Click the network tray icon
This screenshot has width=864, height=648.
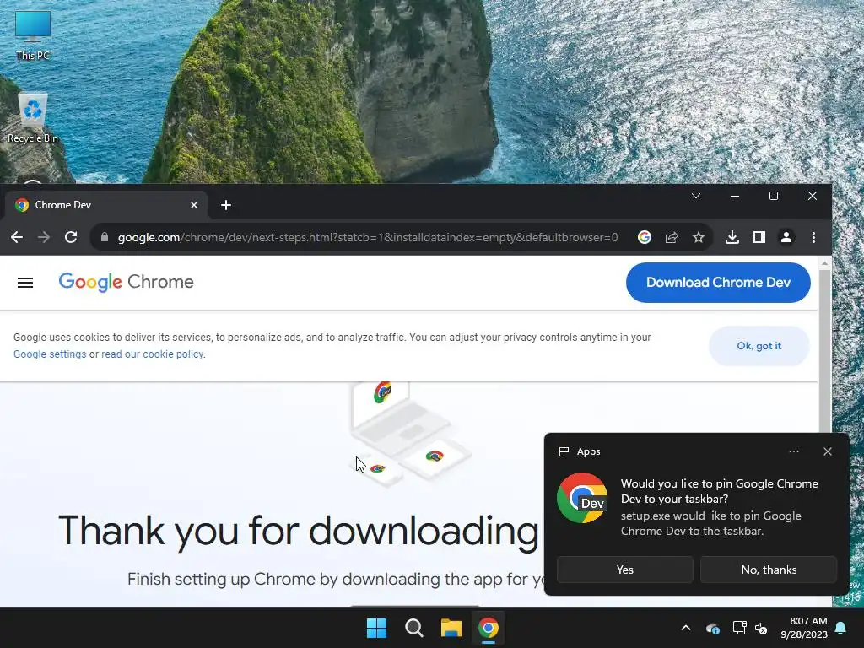point(739,628)
